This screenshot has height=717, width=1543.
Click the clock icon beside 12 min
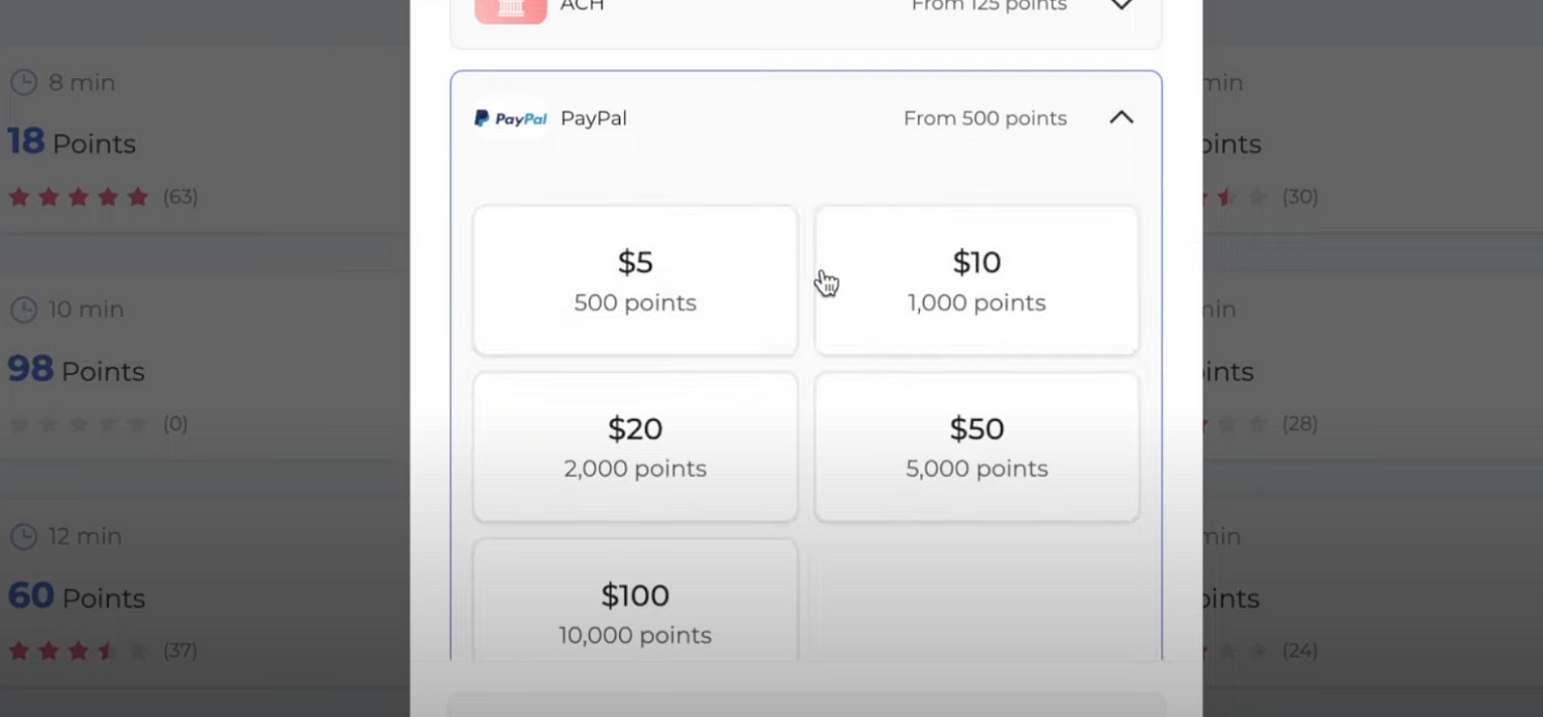click(23, 537)
